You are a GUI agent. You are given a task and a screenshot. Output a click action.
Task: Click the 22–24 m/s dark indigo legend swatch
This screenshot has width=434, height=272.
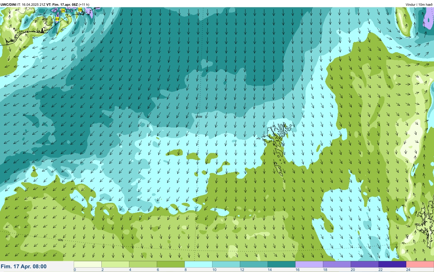tap(392, 264)
